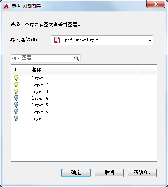Viewport: 168px width, 187px height.
Task: Click the 确定 button
Action: click(x=76, y=173)
